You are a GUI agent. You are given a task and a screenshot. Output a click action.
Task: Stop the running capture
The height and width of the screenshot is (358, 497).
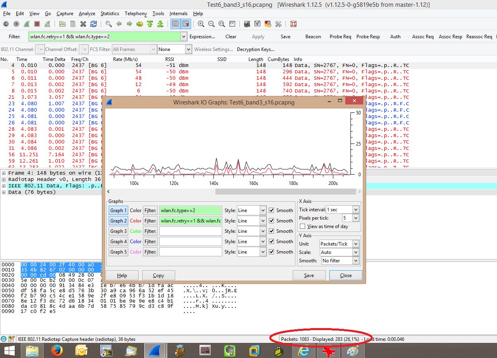click(37, 24)
